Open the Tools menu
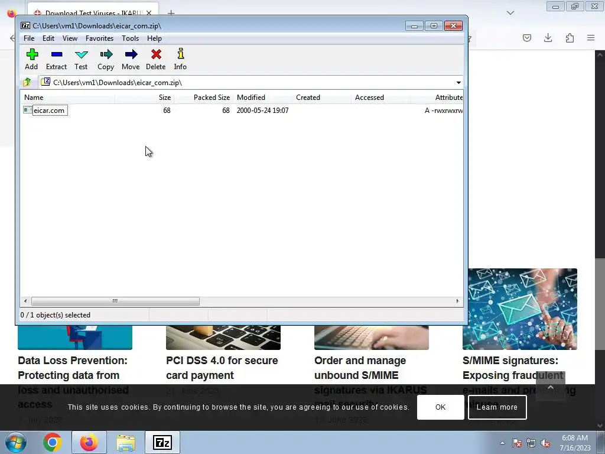This screenshot has height=454, width=605. click(130, 38)
